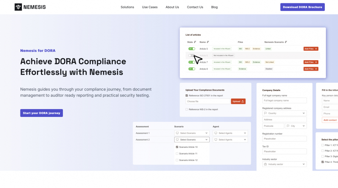Check Scenario Article 11

click(177, 153)
